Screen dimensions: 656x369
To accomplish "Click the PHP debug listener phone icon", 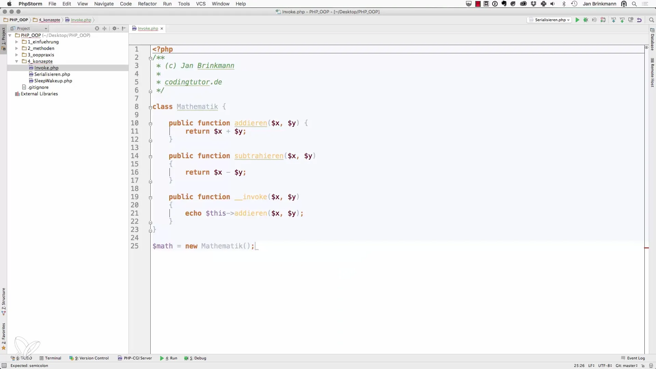I will pos(603,20).
